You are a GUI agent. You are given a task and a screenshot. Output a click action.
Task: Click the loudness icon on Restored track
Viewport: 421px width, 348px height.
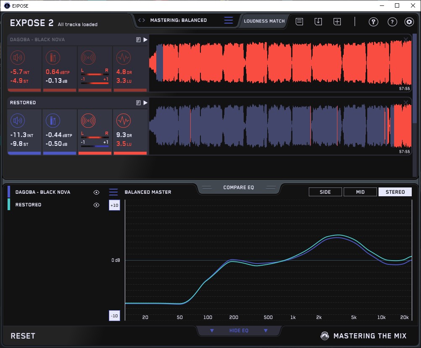(18, 121)
